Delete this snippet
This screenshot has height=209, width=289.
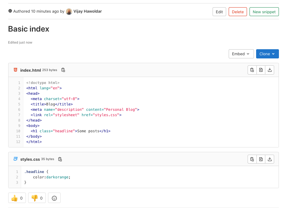238,12
